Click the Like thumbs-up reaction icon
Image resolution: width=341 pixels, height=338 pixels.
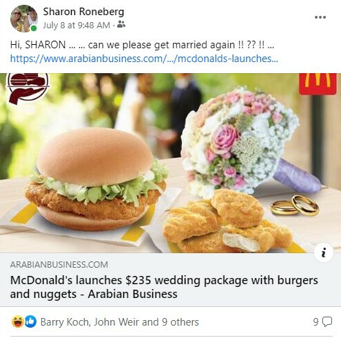click(30, 321)
